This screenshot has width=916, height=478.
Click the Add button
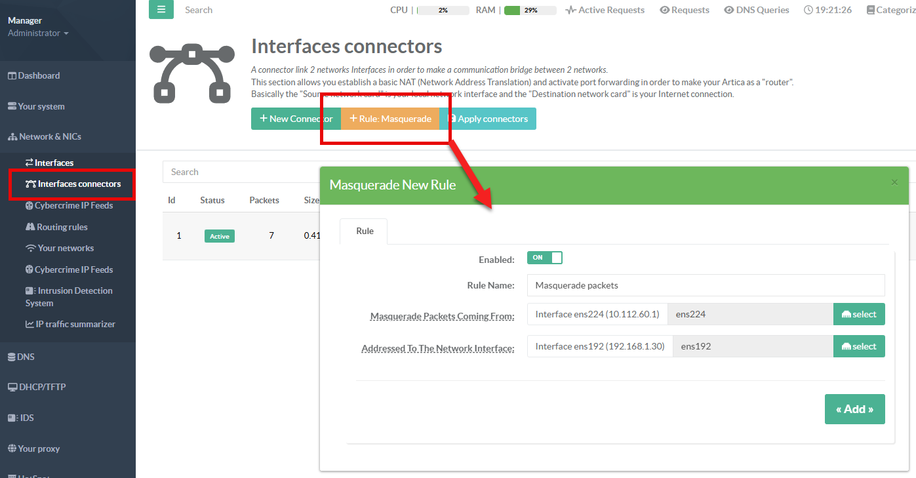coord(854,409)
